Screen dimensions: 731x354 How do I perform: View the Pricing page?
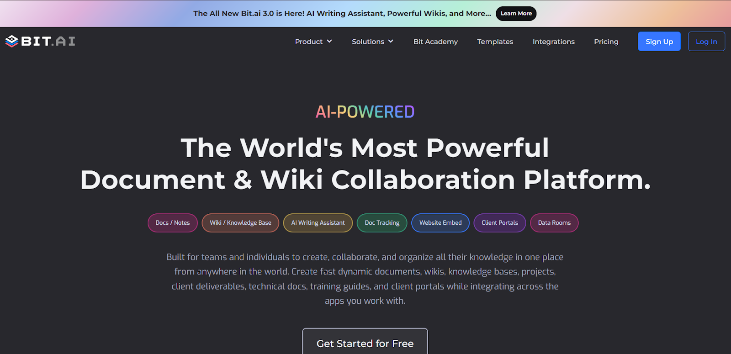606,42
